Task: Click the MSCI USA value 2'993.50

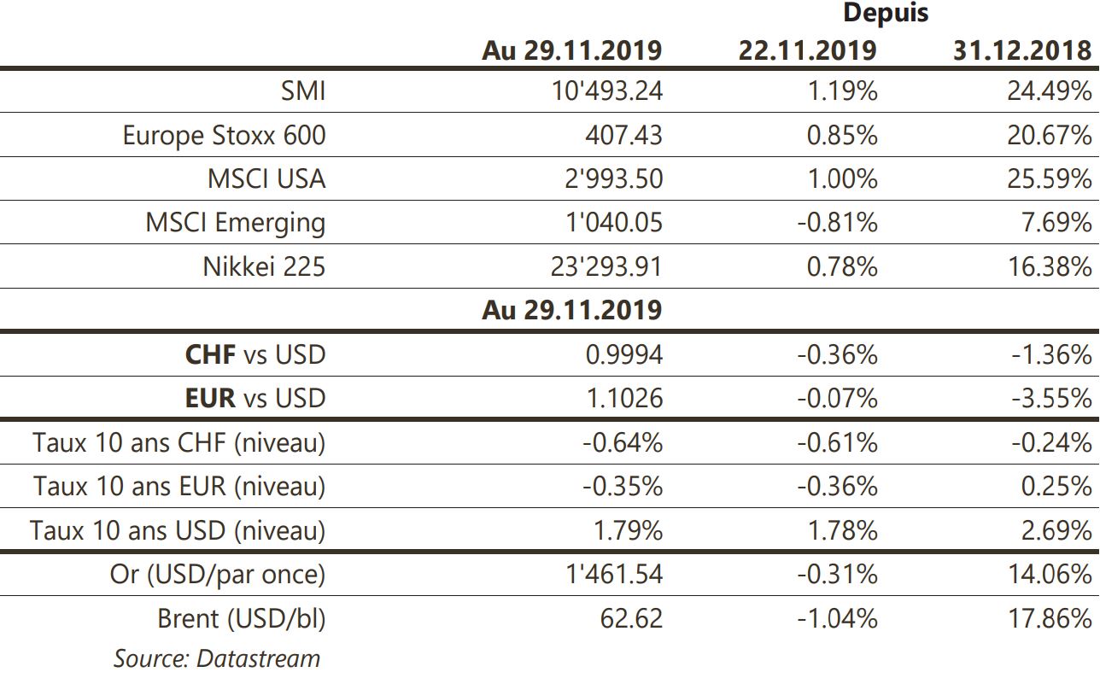Action: tap(612, 178)
